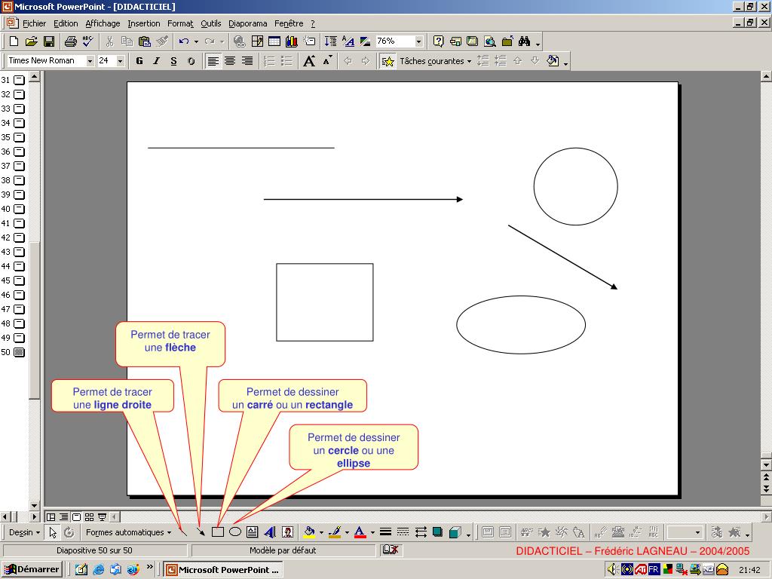Viewport: 772px width, 579px height.
Task: Open the font color dropdown arrow
Action: tap(372, 532)
